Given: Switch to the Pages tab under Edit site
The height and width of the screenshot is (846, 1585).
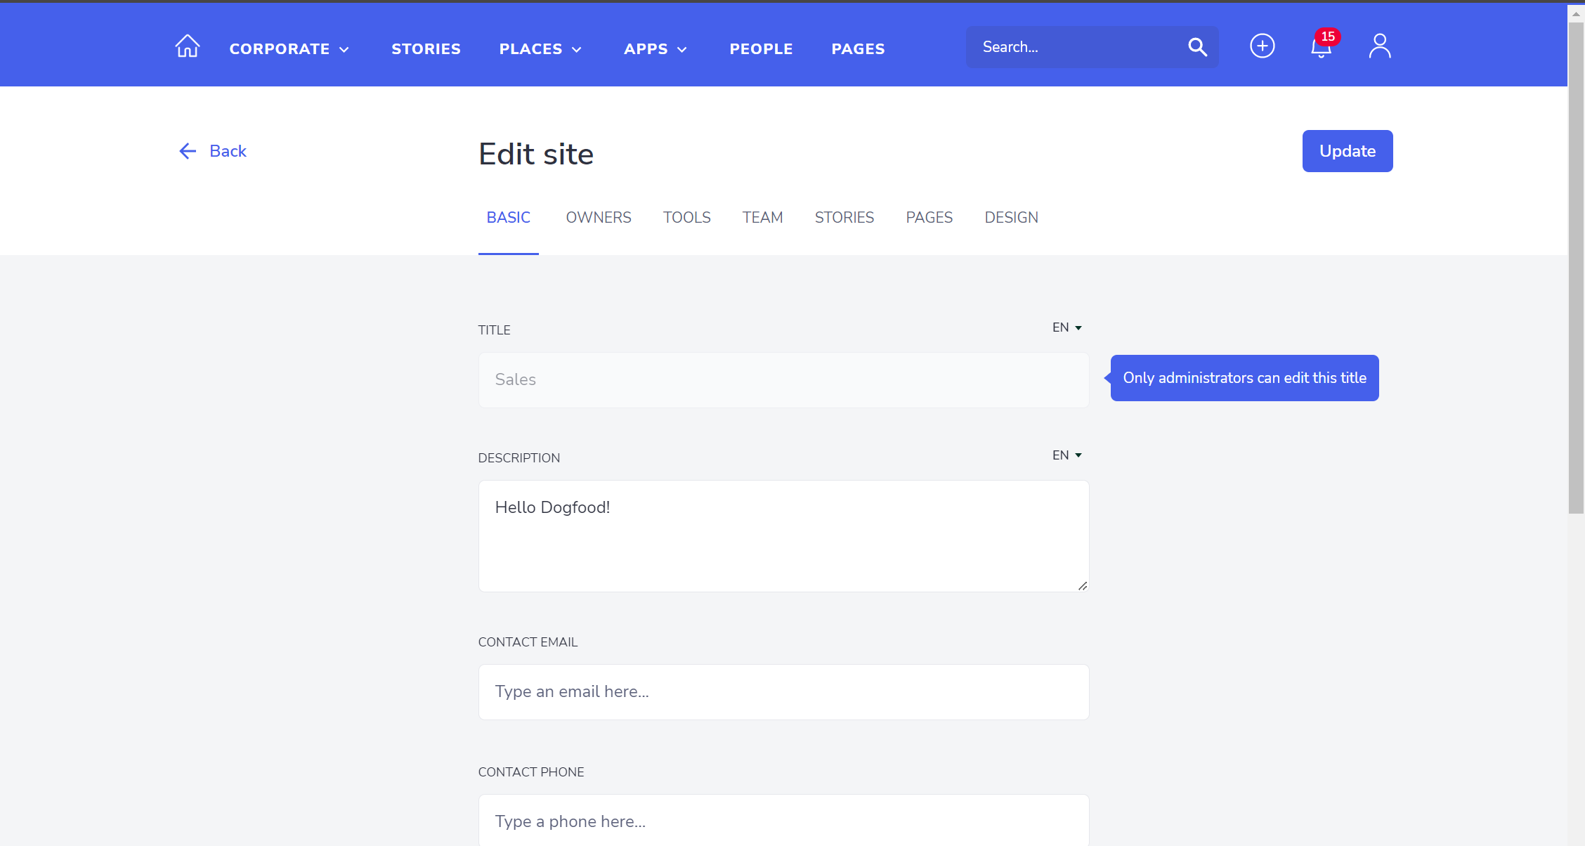Looking at the screenshot, I should pos(929,218).
